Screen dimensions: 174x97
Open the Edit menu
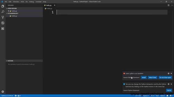10,2
